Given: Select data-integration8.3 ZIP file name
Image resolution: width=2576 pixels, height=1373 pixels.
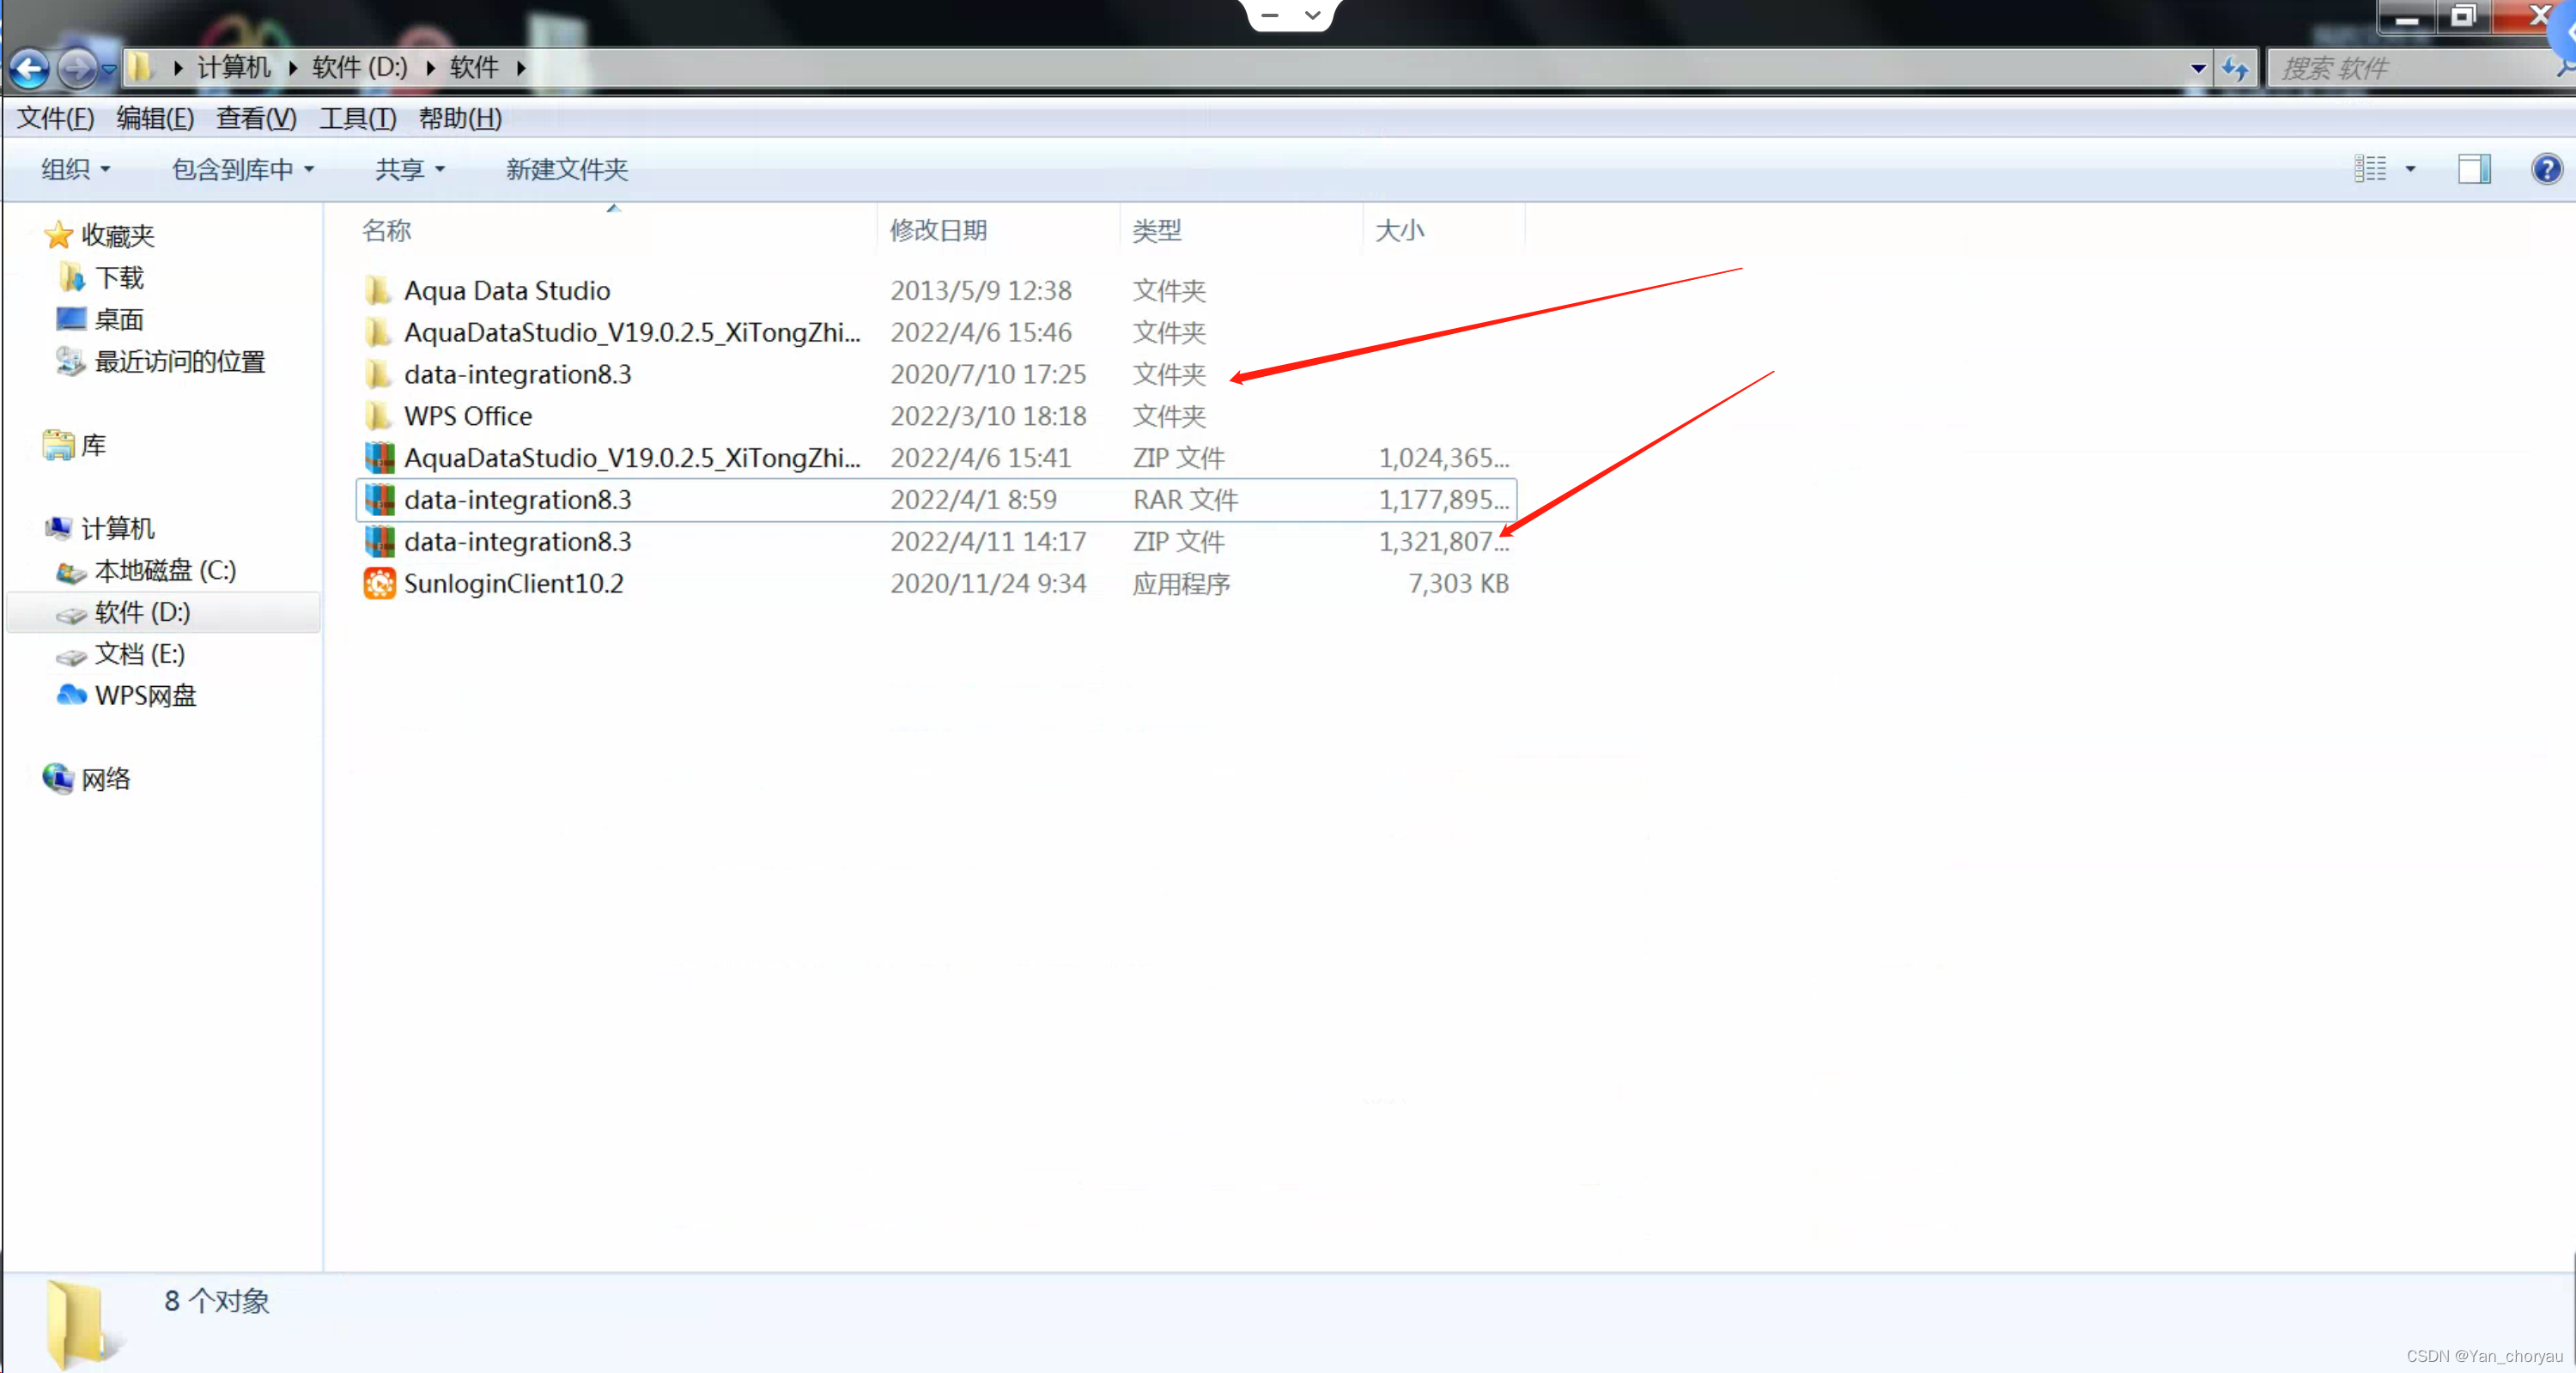Looking at the screenshot, I should coord(517,541).
